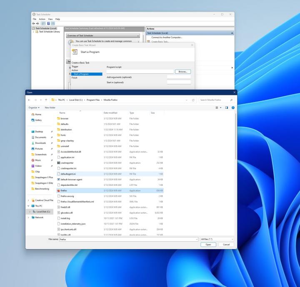Open Downloads in the sidebar
The width and height of the screenshot is (300, 287).
click(40, 143)
